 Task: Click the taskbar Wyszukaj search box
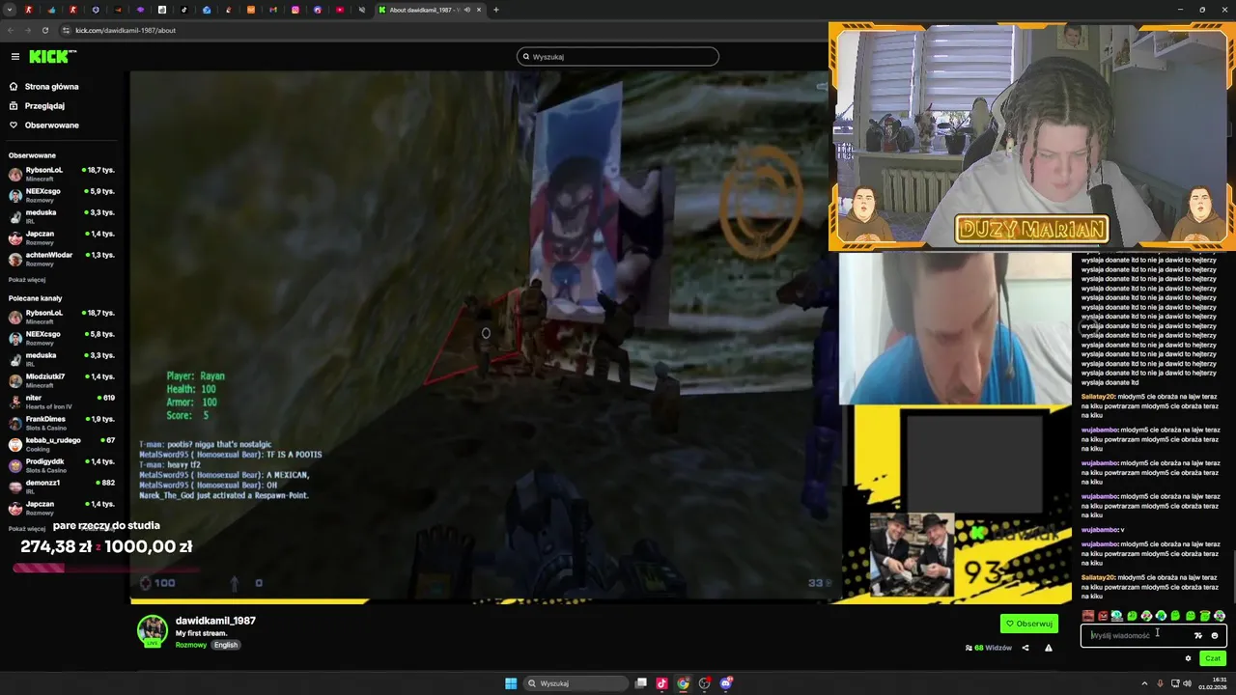point(576,683)
